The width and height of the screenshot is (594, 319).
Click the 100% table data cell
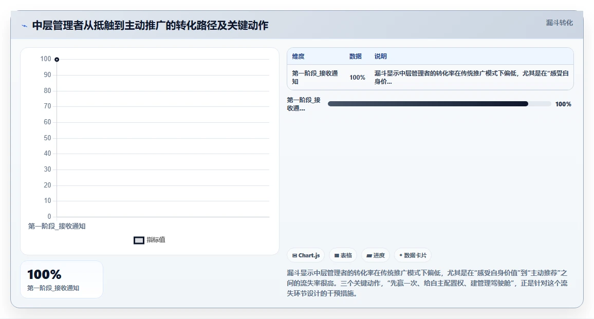click(x=357, y=77)
